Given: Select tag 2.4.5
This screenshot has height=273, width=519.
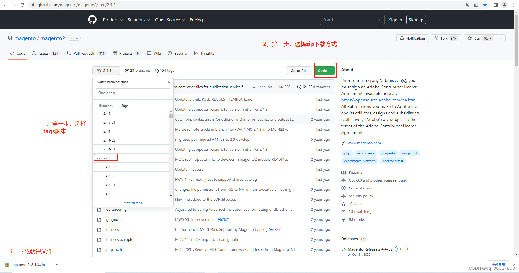Looking at the screenshot, I should pos(131,113).
